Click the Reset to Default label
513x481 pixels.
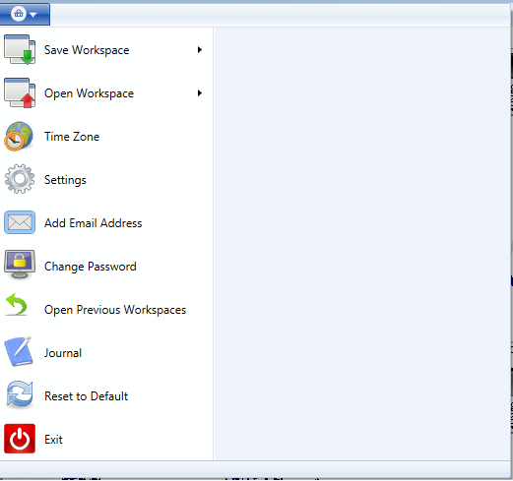87,396
